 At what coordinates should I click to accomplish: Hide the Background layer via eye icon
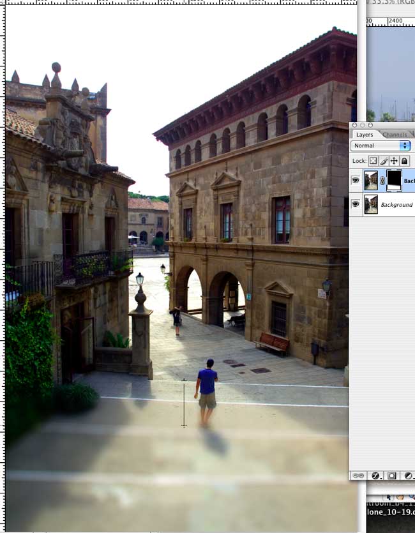tap(355, 204)
